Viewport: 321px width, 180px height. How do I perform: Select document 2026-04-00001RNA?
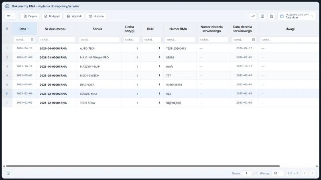(x=53, y=48)
